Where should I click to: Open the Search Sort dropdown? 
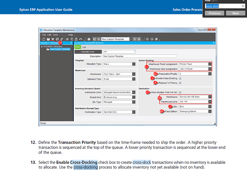point(134,97)
